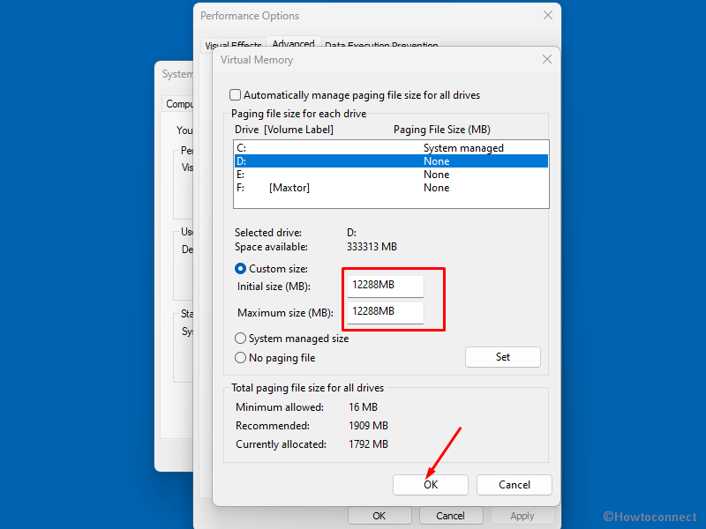Screen dimensions: 706x529
Task: Cancel the Virtual Memory dialog
Action: (514, 484)
